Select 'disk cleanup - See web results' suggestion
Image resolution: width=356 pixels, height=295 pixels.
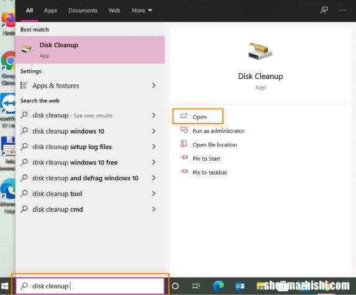point(90,116)
